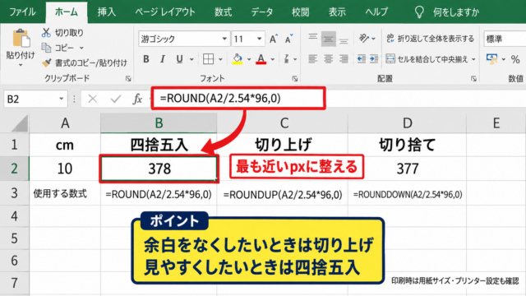
Task: Click the Paste clipboard icon
Action: [x=21, y=39]
